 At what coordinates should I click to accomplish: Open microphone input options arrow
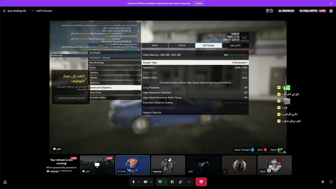tap(139, 182)
